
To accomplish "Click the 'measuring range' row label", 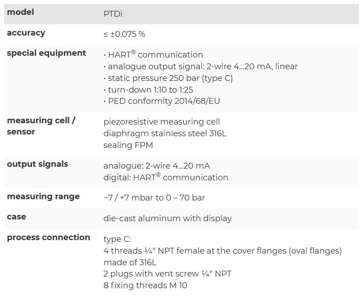I will pyautogui.click(x=43, y=196).
